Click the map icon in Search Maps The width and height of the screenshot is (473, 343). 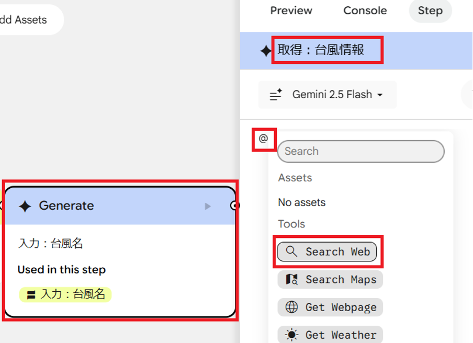pos(291,279)
